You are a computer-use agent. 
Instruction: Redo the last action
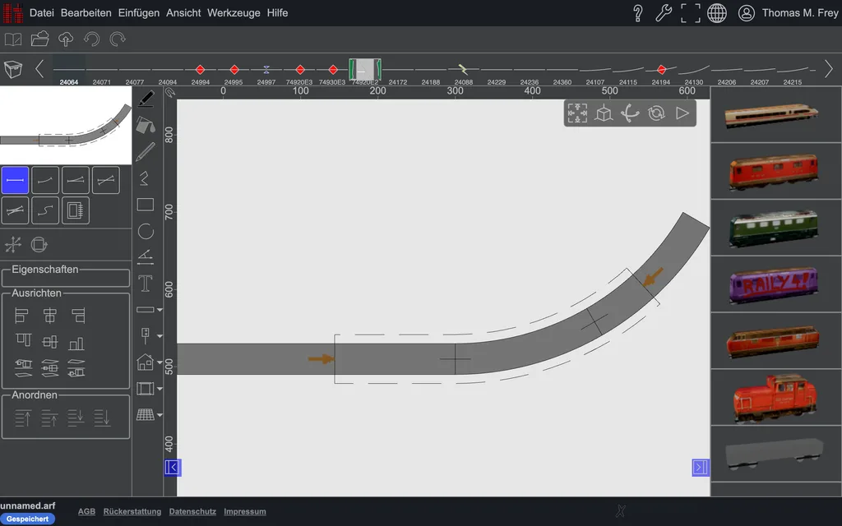[118, 39]
